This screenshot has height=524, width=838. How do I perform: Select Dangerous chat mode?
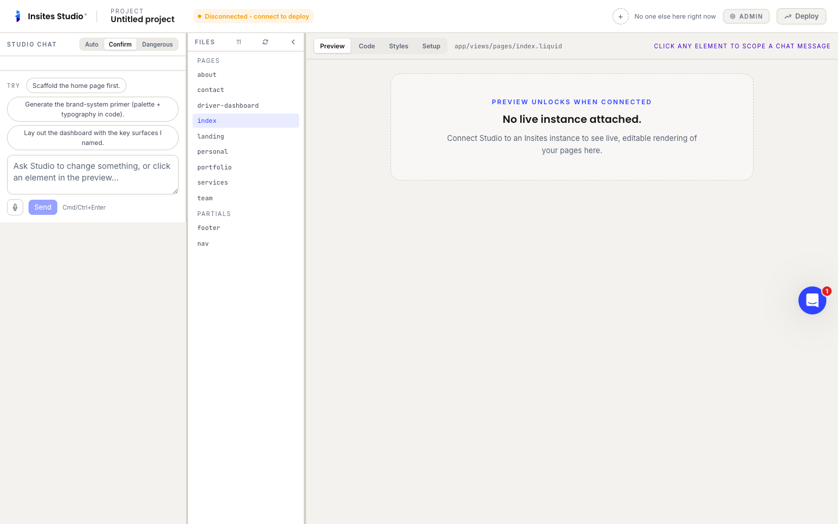pyautogui.click(x=157, y=44)
